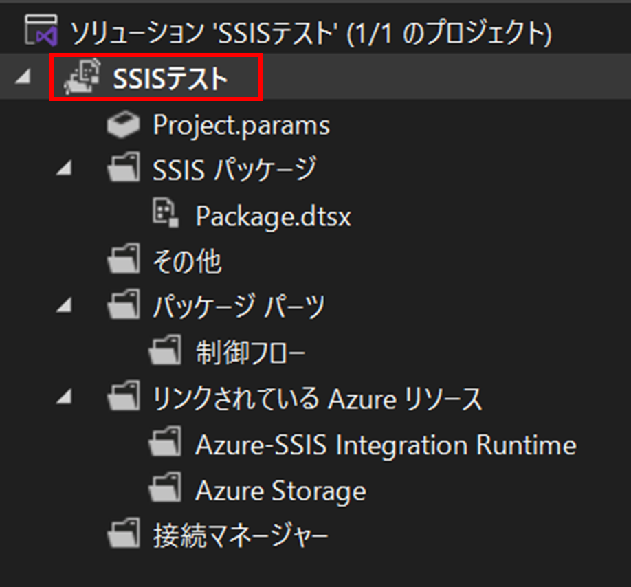Screen dimensions: 631x587
Task: Collapse the パッケージ パーツ folder
Action: pos(64,304)
